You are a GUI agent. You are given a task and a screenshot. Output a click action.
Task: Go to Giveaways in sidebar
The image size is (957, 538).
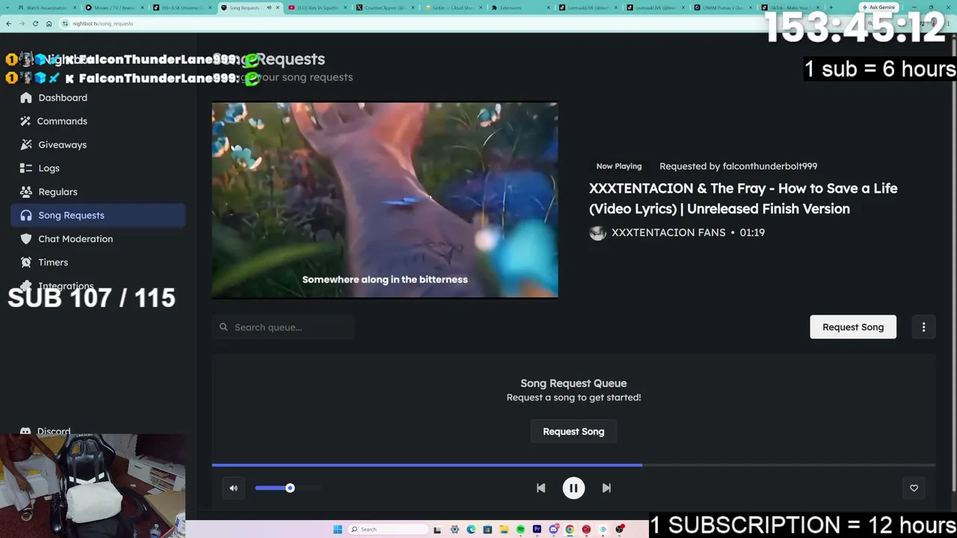[x=98, y=145]
